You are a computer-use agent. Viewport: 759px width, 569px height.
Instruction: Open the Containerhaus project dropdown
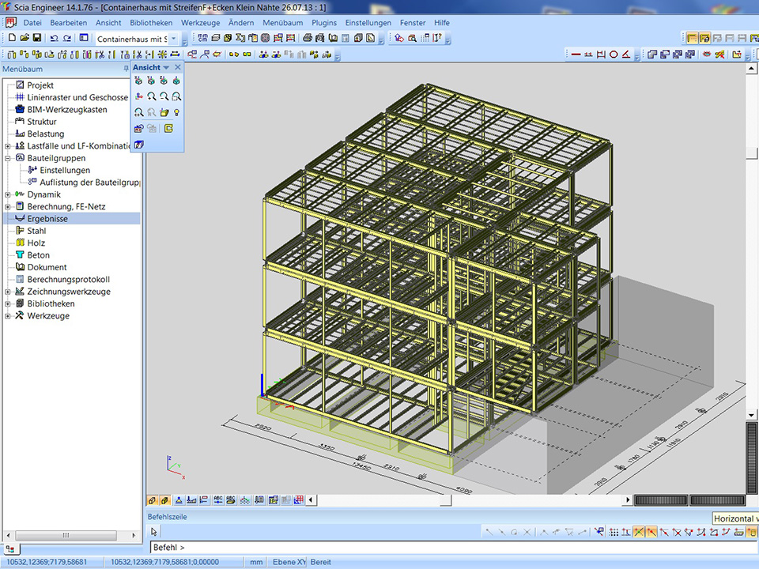coord(174,39)
